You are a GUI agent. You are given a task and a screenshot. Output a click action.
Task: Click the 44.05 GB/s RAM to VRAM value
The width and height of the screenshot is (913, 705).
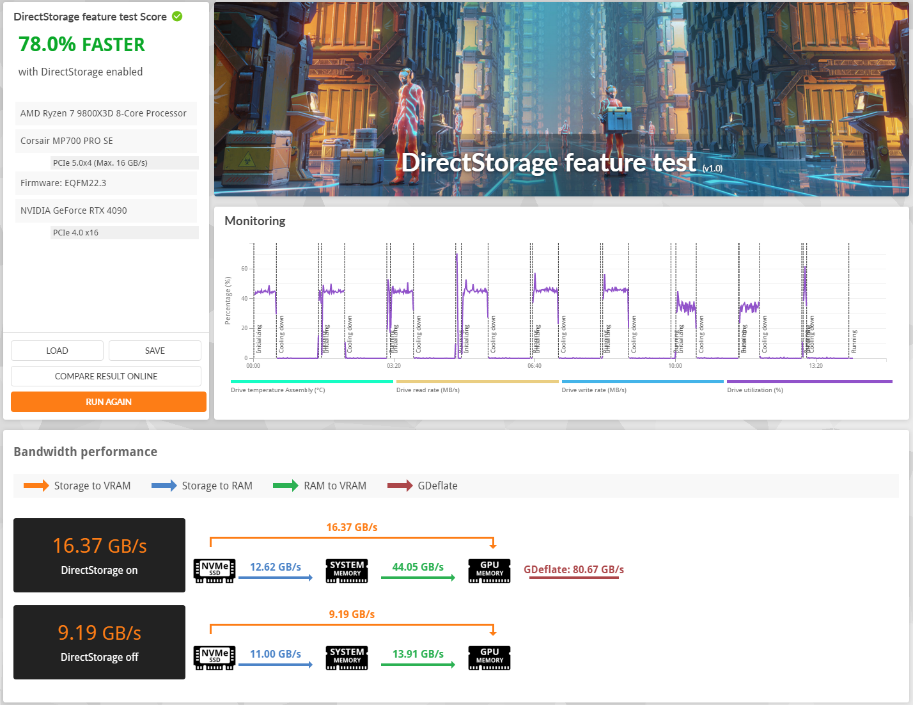coord(418,567)
